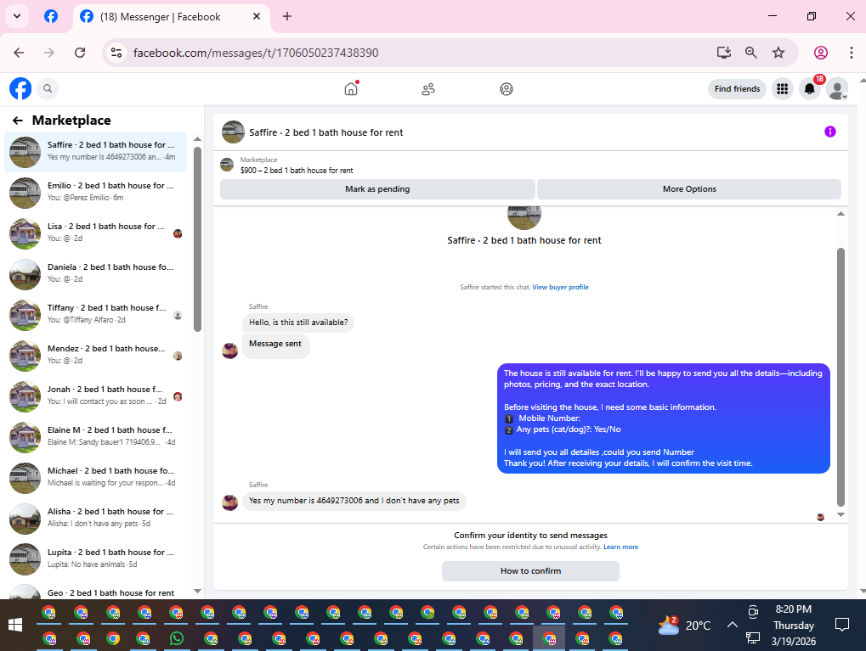Open WhatsApp from taskbar

[x=176, y=638]
